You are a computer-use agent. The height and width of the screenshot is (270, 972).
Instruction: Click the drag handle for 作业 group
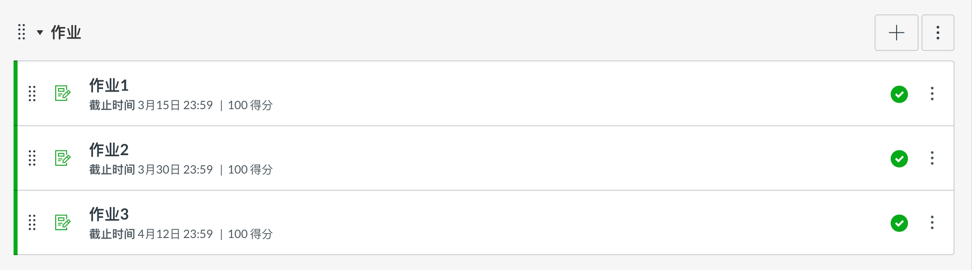(21, 32)
